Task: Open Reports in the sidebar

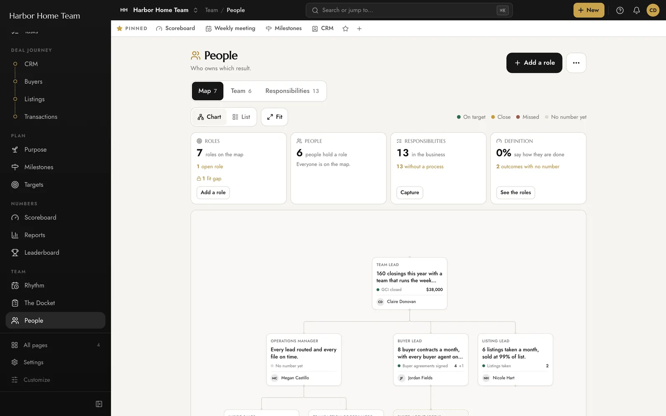Action: point(55,235)
